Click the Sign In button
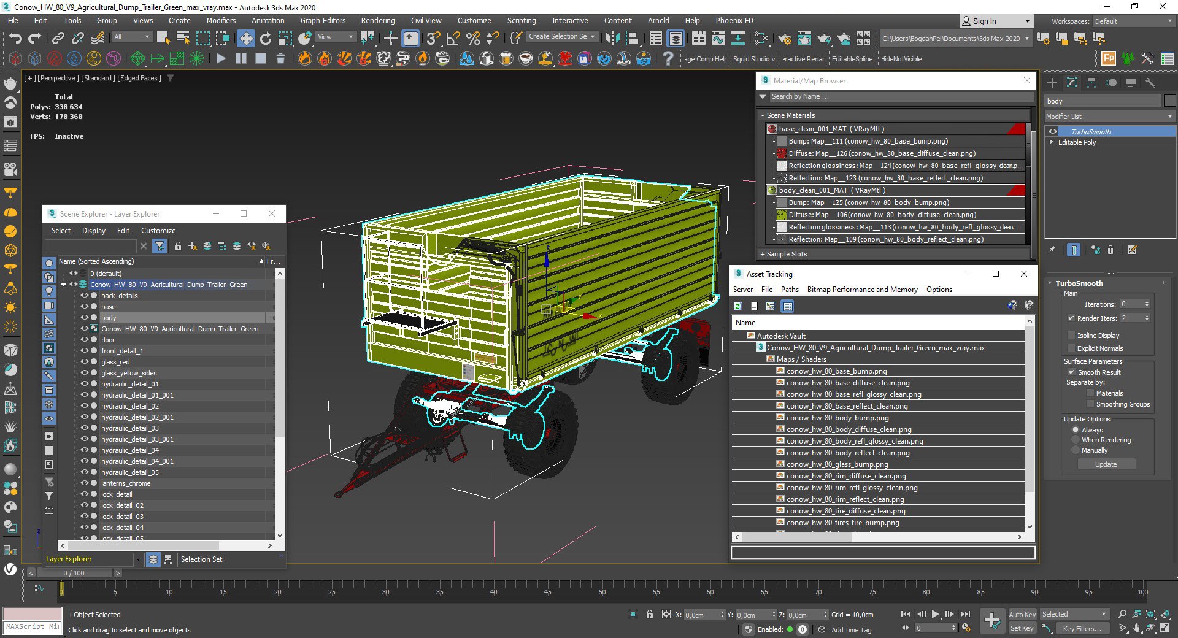 (x=996, y=21)
